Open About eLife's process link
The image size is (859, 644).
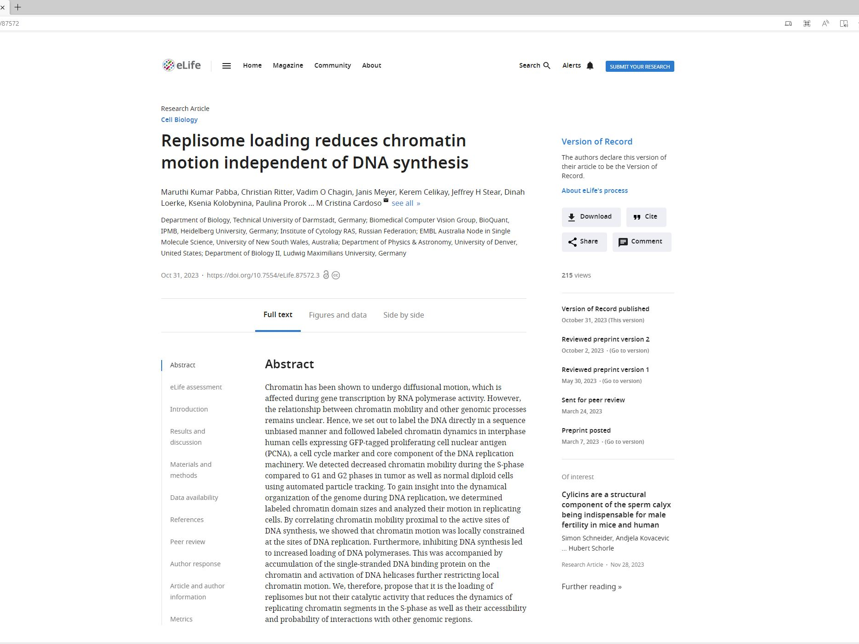[595, 191]
